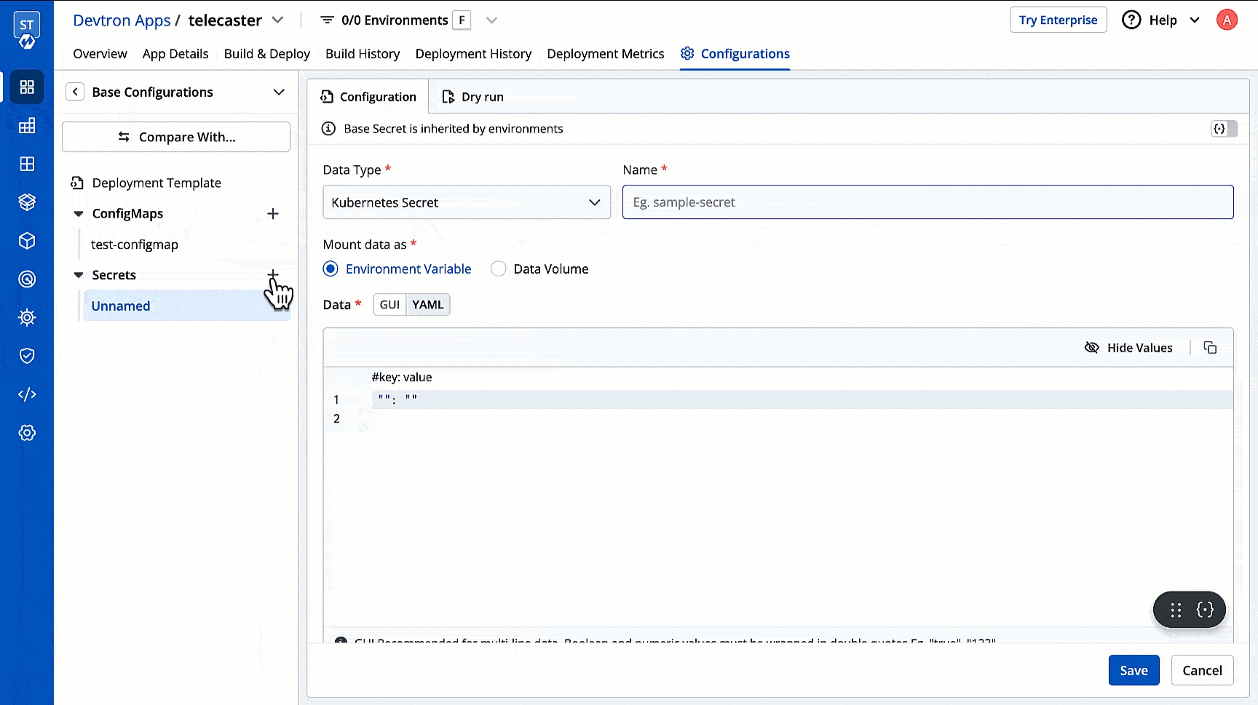Click the floating widget drag handle dots
Screen dimensions: 1258x705
pos(1176,610)
